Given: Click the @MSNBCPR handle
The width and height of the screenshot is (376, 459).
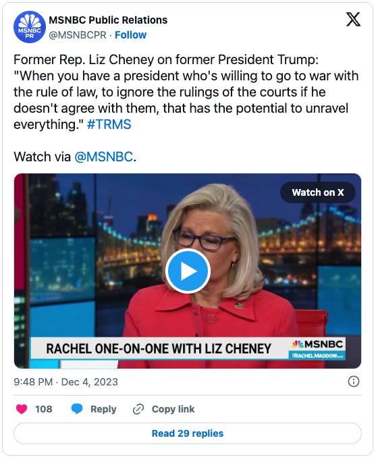Looking at the screenshot, I should (78, 35).
